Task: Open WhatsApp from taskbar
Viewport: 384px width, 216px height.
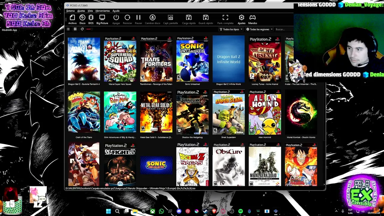Action: tap(161, 211)
